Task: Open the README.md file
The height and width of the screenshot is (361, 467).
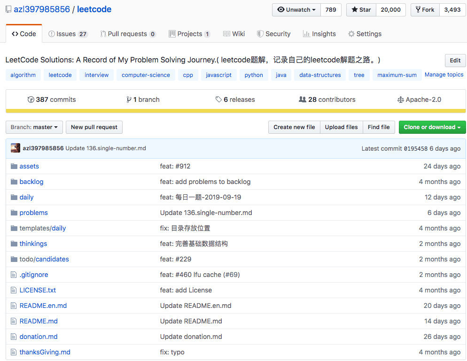Action: tap(39, 321)
